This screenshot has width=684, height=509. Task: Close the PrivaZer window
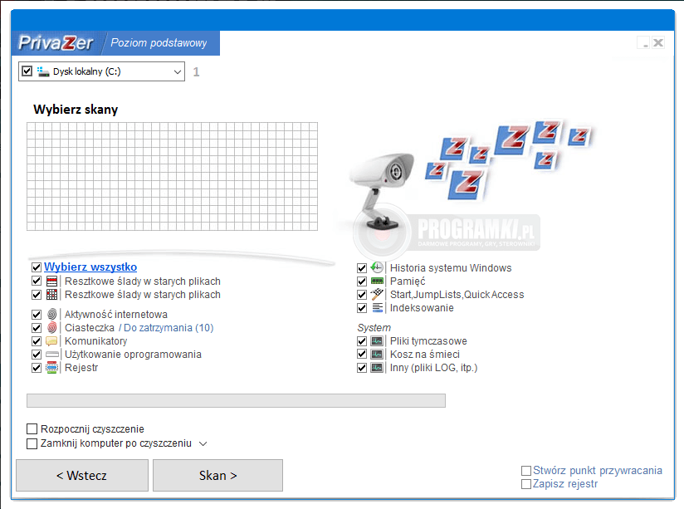[658, 43]
